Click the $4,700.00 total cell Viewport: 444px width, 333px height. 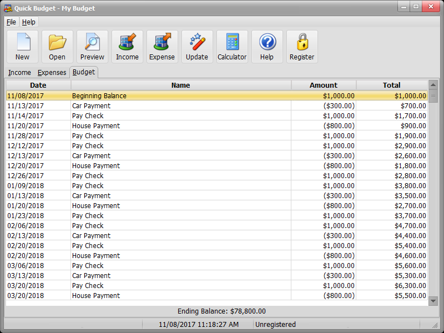point(392,226)
